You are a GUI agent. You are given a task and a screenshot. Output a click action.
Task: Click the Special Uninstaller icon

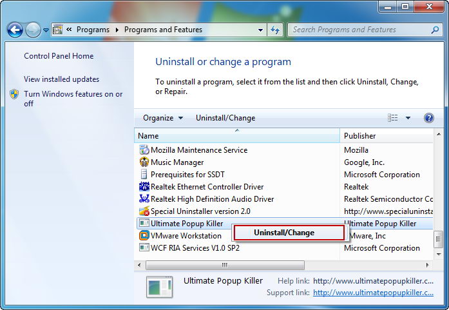(144, 211)
